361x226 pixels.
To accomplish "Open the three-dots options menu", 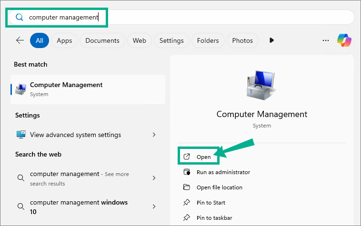I will pos(326,40).
